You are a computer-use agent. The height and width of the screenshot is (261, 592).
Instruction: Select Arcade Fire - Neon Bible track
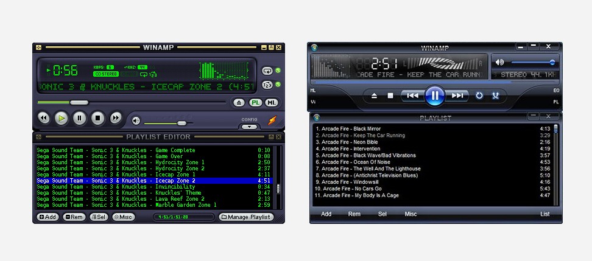(345, 142)
